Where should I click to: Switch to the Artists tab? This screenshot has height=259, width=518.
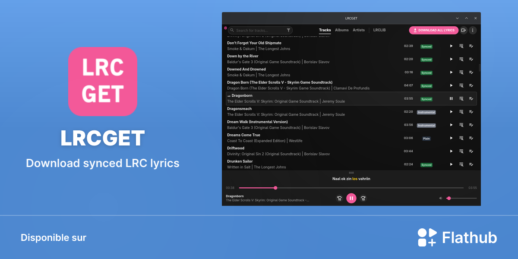coord(359,30)
